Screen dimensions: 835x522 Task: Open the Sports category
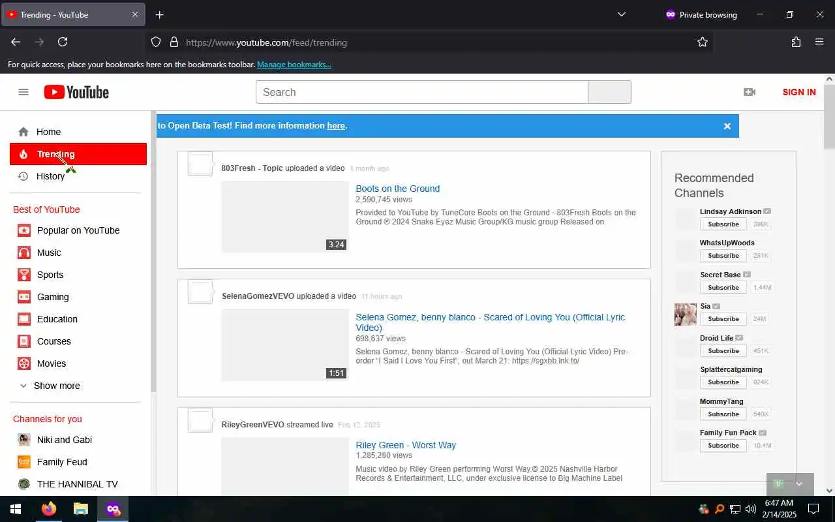coord(78,275)
